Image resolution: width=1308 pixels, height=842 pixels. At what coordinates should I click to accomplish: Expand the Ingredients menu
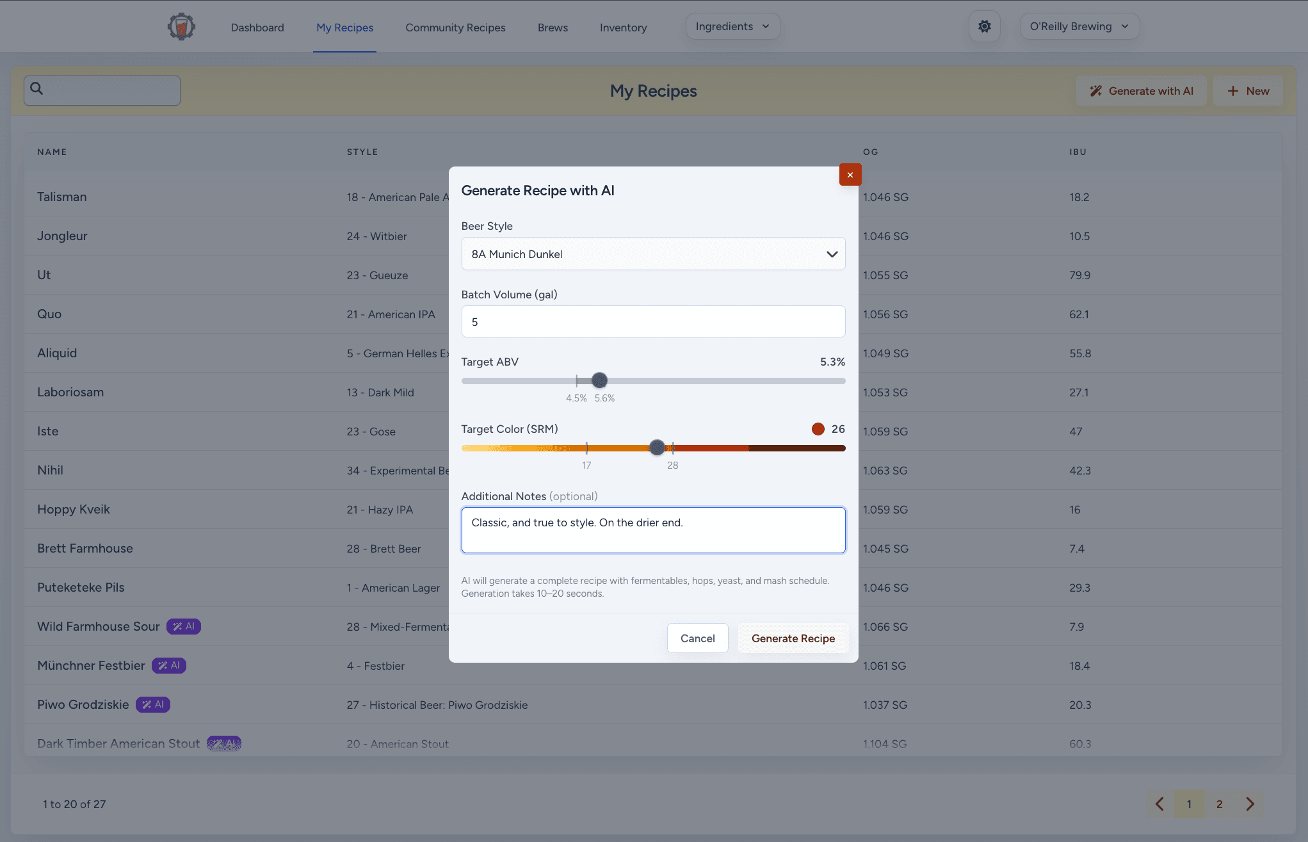pos(732,27)
